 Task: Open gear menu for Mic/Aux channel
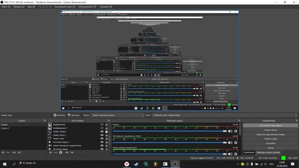point(235,131)
